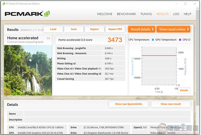This screenshot has width=201, height=135.
Task: Export the result as PDF
Action: (x=115, y=29)
